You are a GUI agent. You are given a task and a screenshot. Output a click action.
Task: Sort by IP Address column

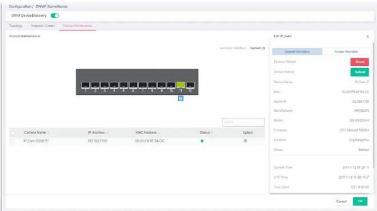[x=98, y=133]
